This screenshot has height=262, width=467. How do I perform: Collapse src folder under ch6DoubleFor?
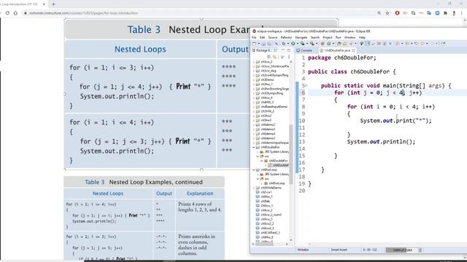[258, 156]
